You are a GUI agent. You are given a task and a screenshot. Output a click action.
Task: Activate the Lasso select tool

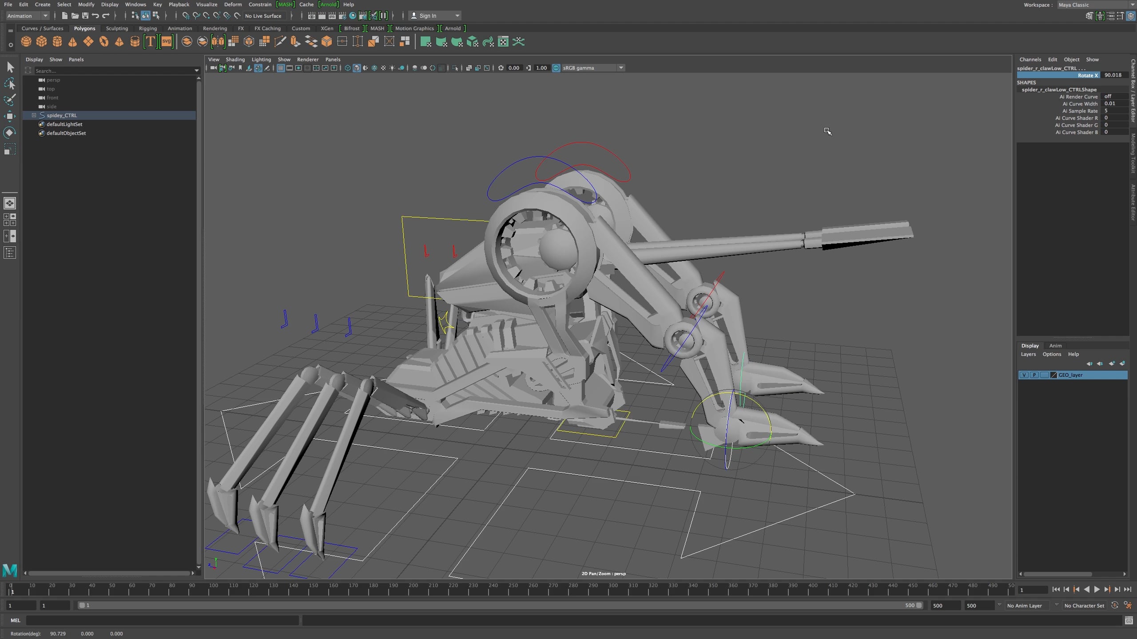(10, 83)
